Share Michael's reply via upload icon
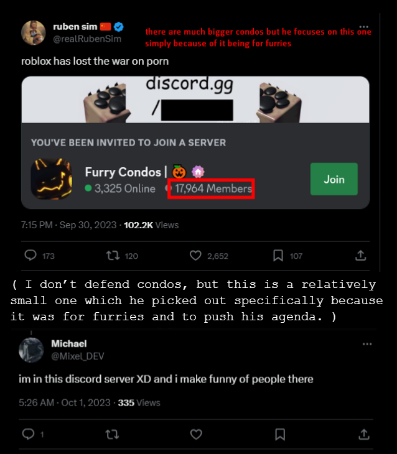The height and width of the screenshot is (454, 397). coord(364,434)
